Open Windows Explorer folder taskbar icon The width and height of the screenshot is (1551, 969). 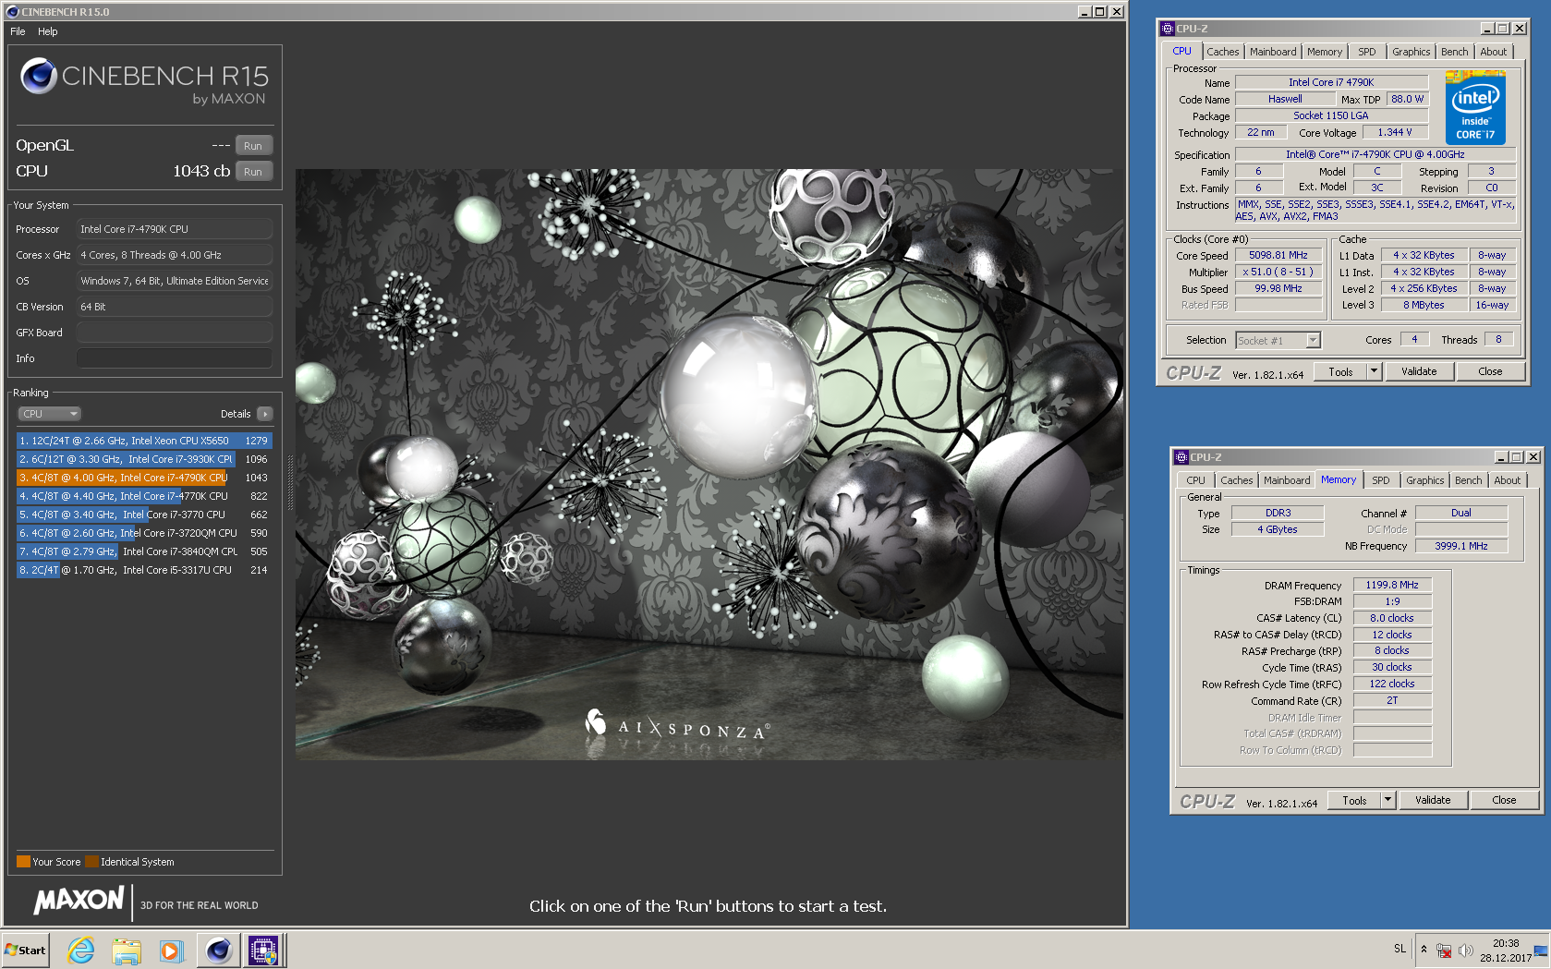[x=127, y=951]
